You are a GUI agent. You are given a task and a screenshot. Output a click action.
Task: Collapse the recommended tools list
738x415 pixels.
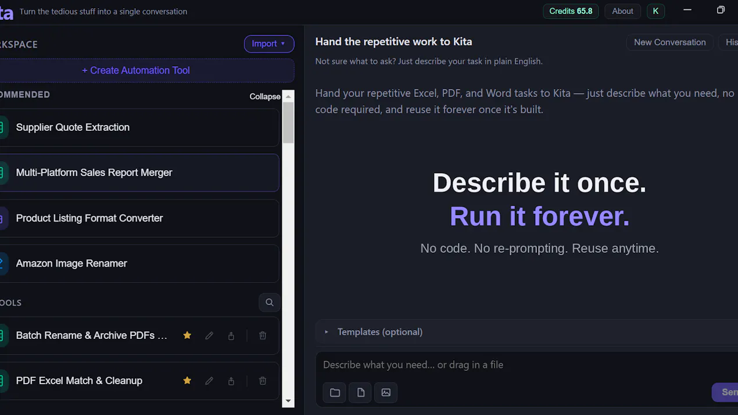pyautogui.click(x=265, y=96)
